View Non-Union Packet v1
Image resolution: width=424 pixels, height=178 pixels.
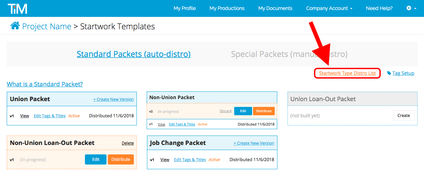pos(161,124)
